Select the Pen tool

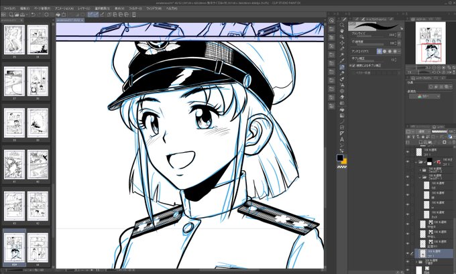[342, 67]
